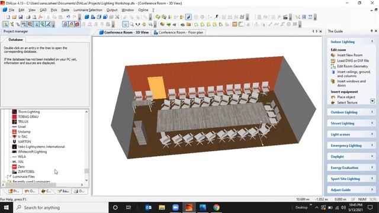Expand the Adjust Guide section
The image size is (379, 213).
pyautogui.click(x=372, y=190)
